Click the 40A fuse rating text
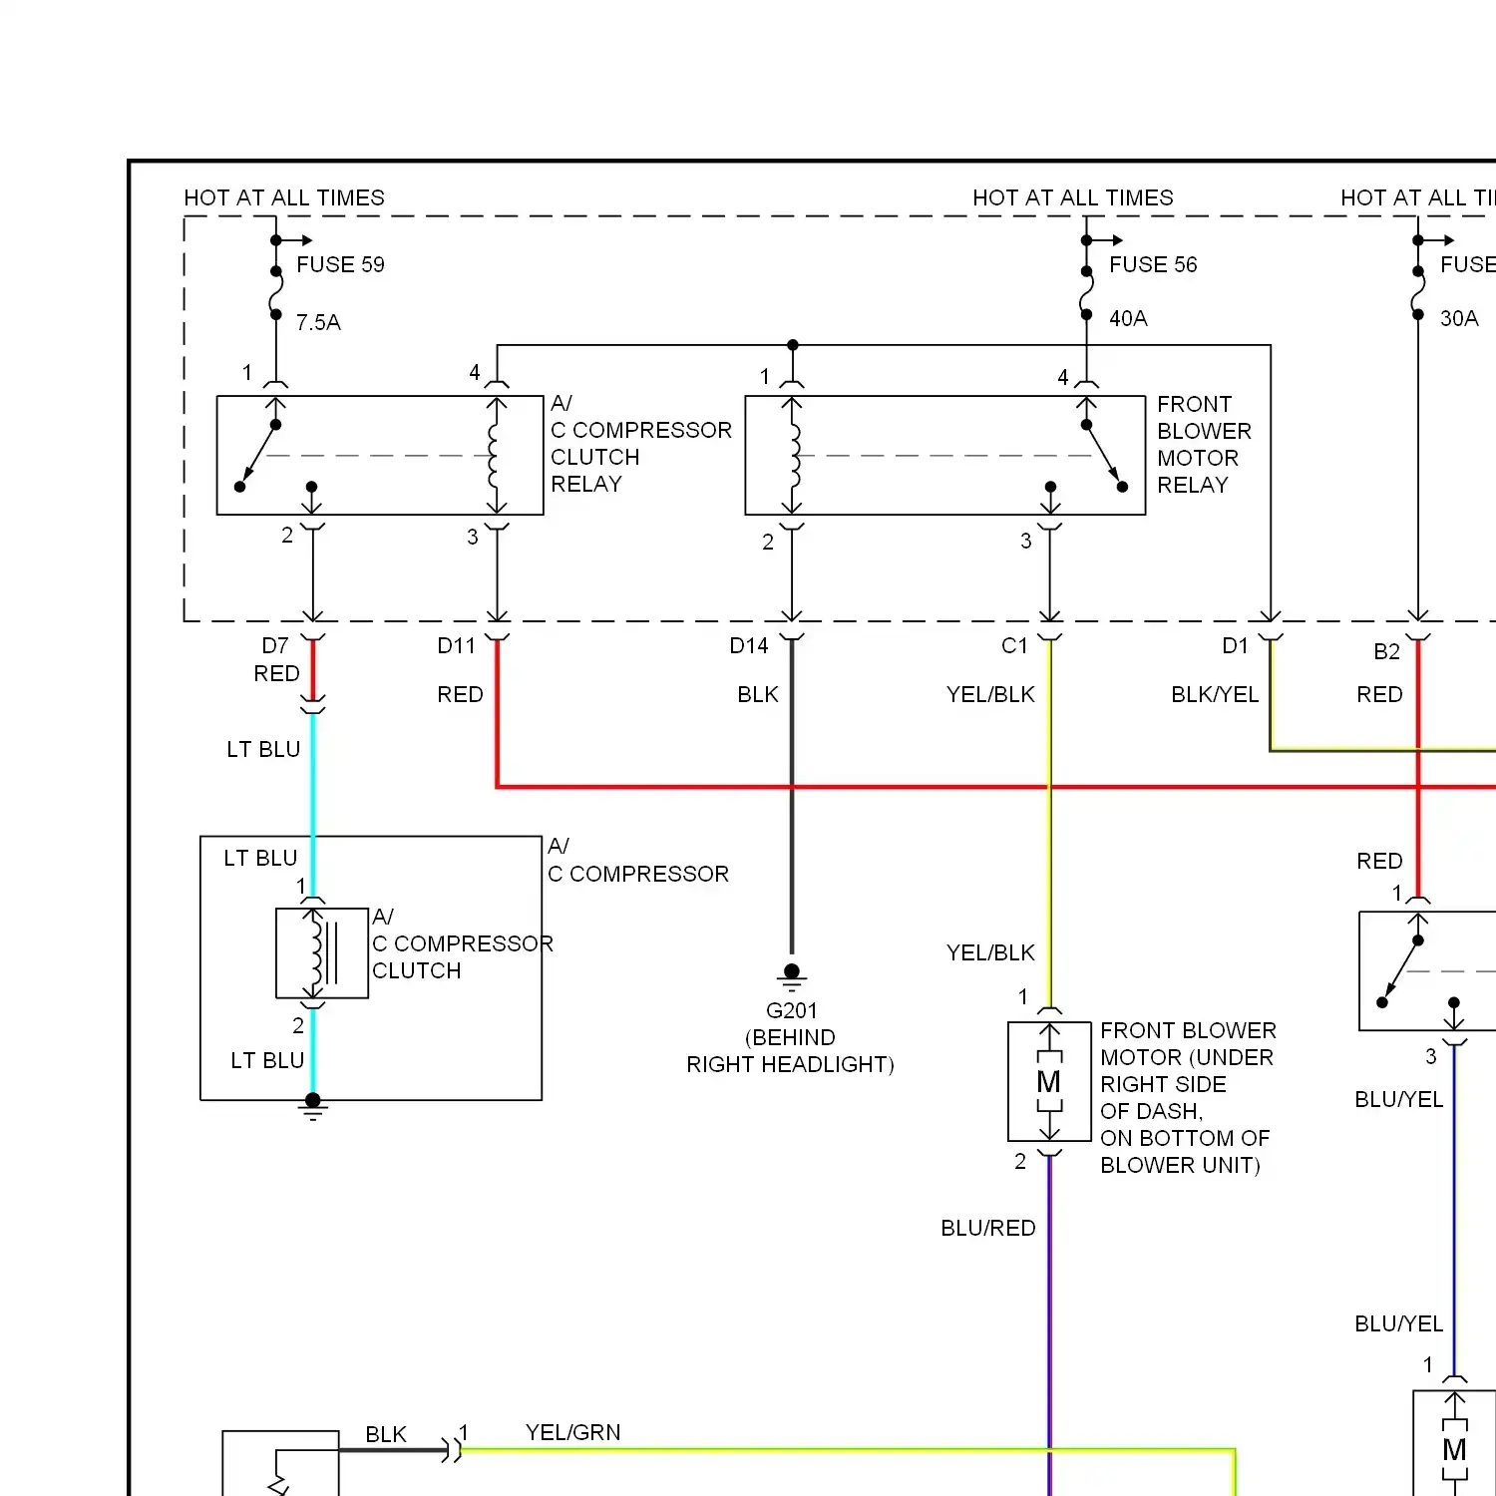This screenshot has height=1496, width=1496. coord(1128,318)
